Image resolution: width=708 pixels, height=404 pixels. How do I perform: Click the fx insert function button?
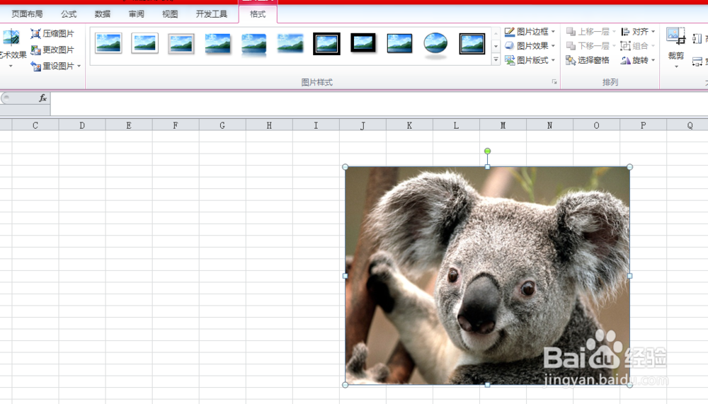pos(42,98)
